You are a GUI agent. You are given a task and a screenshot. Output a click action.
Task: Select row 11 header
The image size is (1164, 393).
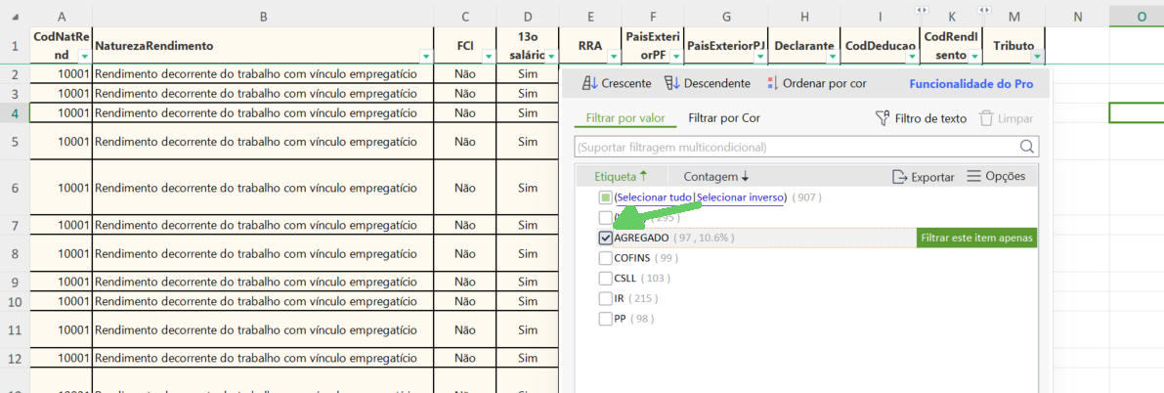pyautogui.click(x=15, y=329)
